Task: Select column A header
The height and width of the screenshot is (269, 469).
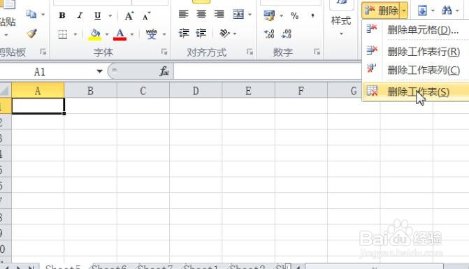Action: [38, 90]
